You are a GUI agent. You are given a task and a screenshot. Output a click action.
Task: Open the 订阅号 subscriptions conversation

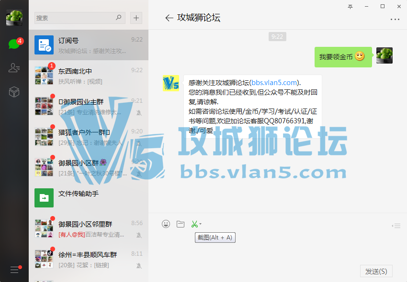89,45
